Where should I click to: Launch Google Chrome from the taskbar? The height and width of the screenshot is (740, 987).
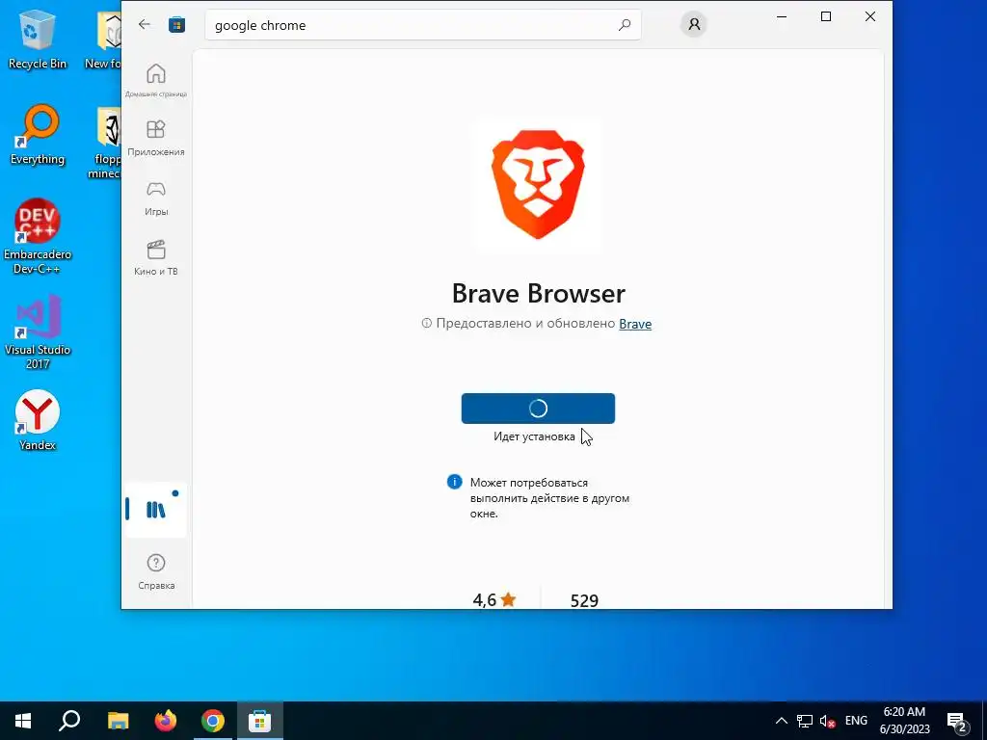pyautogui.click(x=213, y=721)
